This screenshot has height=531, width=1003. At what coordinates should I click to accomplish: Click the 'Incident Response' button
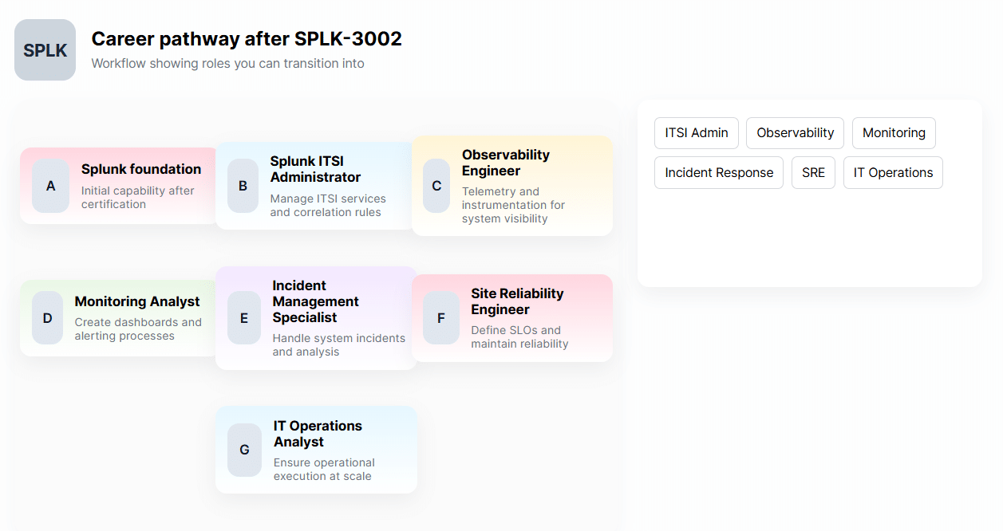(x=718, y=172)
